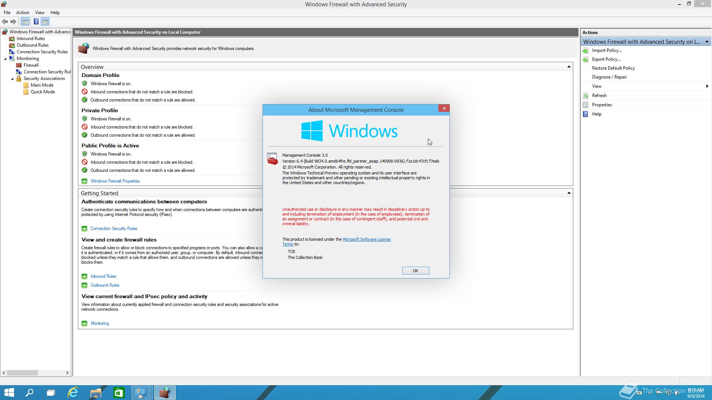Open File Explorer from the taskbar
Screen dimensions: 712x400
click(x=96, y=393)
